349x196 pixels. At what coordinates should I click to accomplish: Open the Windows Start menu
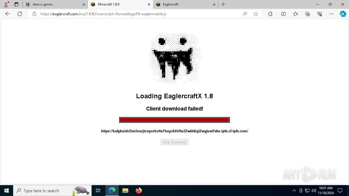(x=7, y=191)
